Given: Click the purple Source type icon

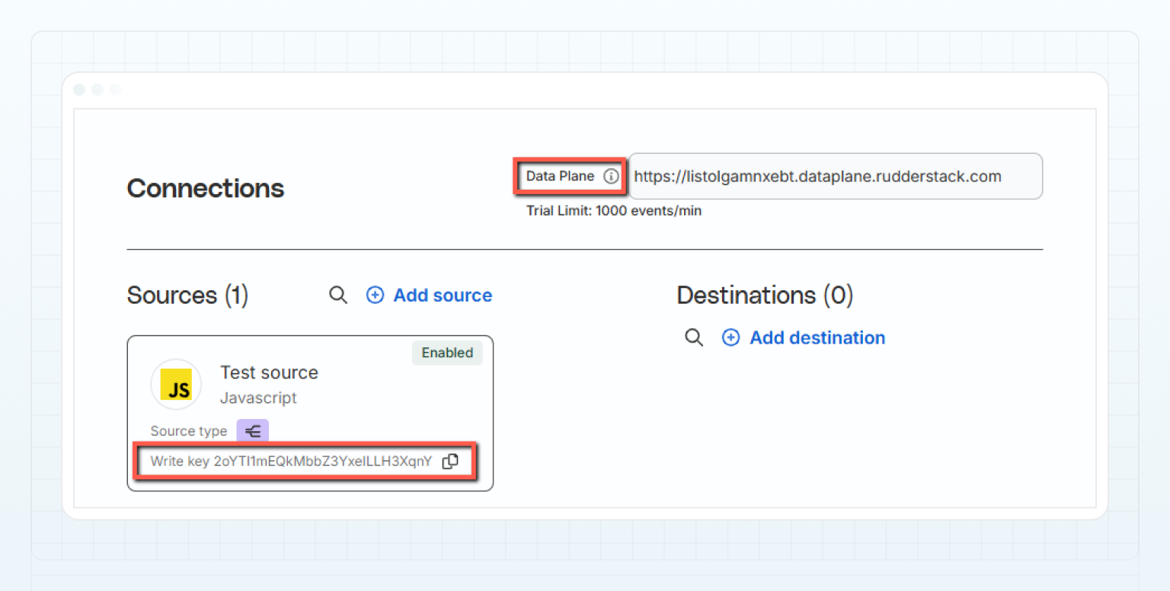Looking at the screenshot, I should [252, 431].
